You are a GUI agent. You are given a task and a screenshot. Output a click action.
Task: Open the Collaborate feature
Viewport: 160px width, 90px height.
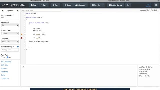[80, 5]
